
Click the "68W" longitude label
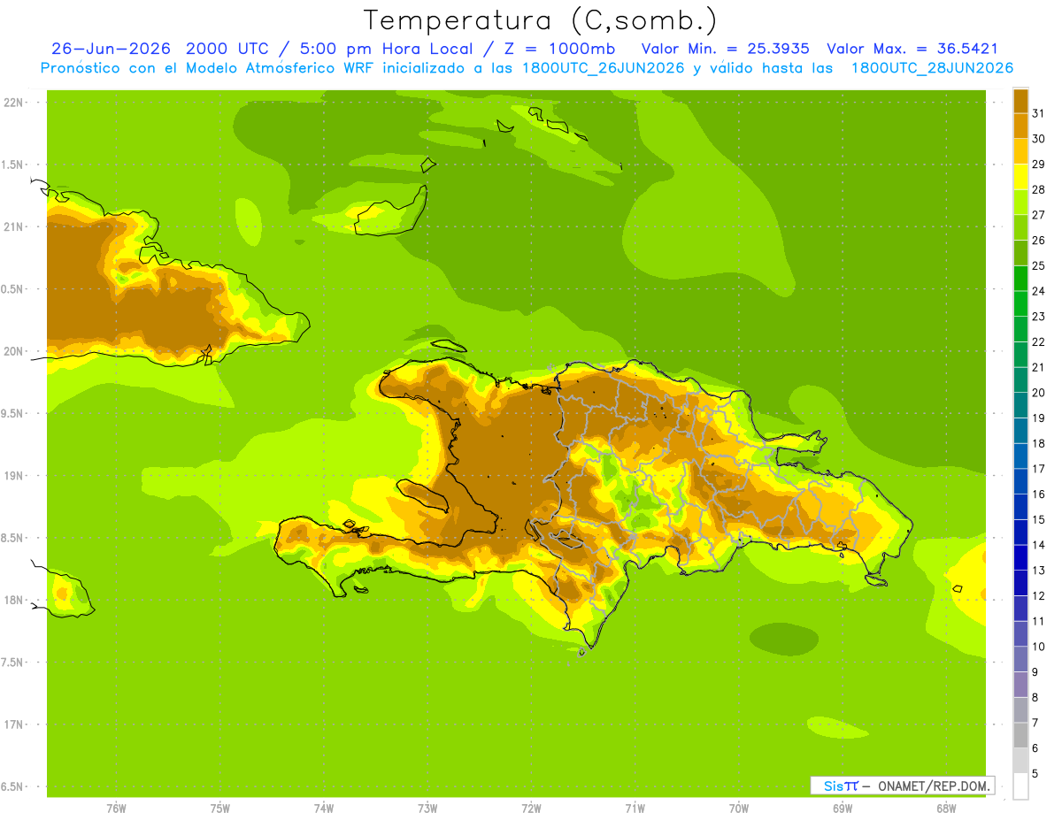(946, 809)
